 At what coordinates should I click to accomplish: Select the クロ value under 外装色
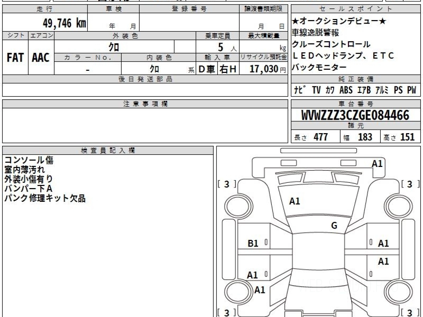(114, 46)
